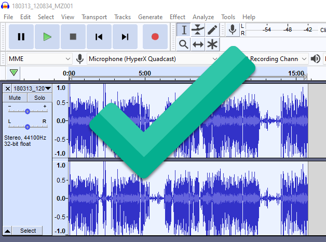Select the Multi-Tool asterisk icon
The height and width of the screenshot is (242, 326).
212,44
